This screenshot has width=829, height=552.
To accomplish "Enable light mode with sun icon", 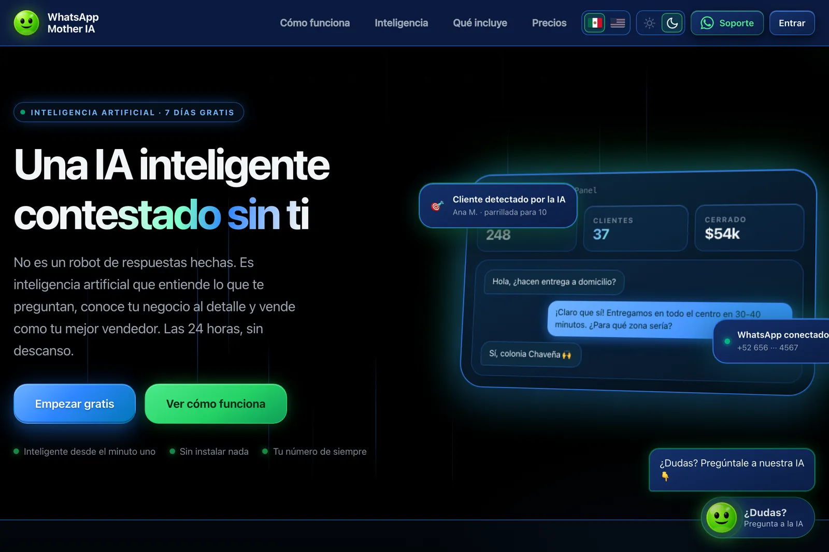I will pyautogui.click(x=649, y=23).
